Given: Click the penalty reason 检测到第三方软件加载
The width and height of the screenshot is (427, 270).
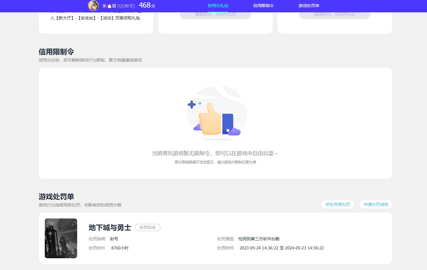Looking at the screenshot, I should (259, 239).
